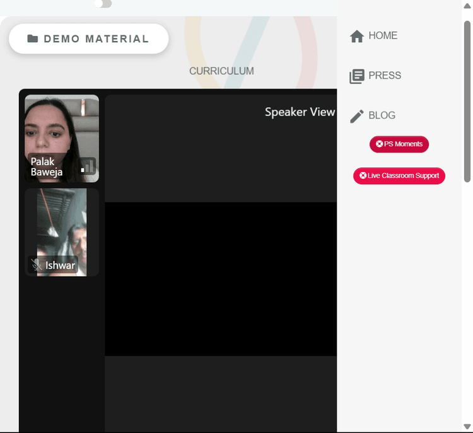Image resolution: width=473 pixels, height=433 pixels.
Task: Click the Ishwar name label
Action: pyautogui.click(x=60, y=265)
